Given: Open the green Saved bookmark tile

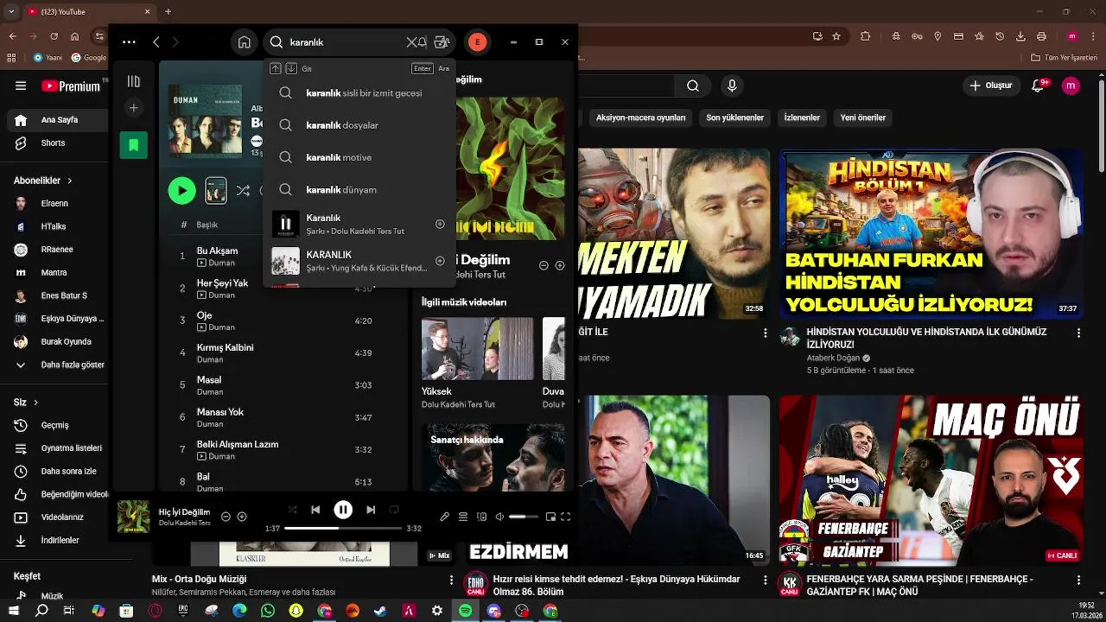Looking at the screenshot, I should coord(134,145).
